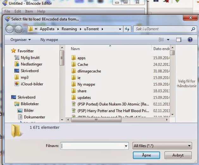The image size is (199, 165).
Task: Click the refresh icon beside the address bar
Action: click(x=127, y=29)
